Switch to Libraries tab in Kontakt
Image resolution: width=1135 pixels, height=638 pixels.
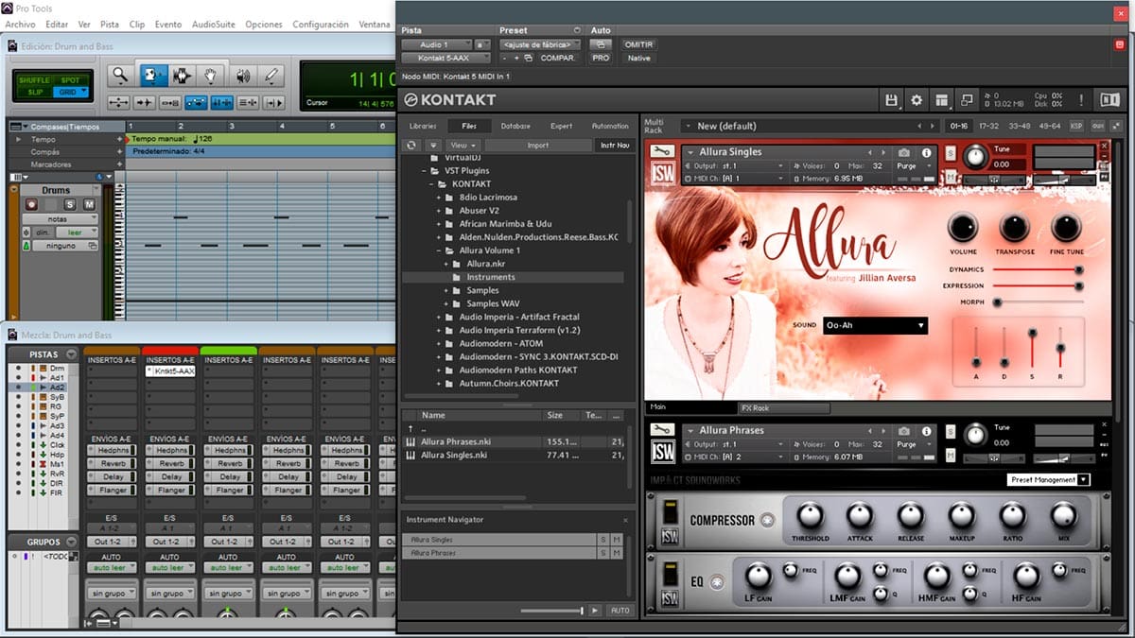pyautogui.click(x=423, y=126)
